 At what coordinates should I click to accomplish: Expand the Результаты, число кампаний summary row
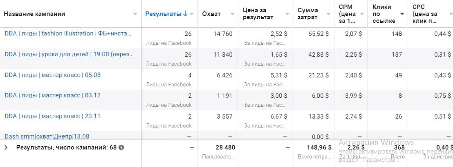click(x=6, y=147)
